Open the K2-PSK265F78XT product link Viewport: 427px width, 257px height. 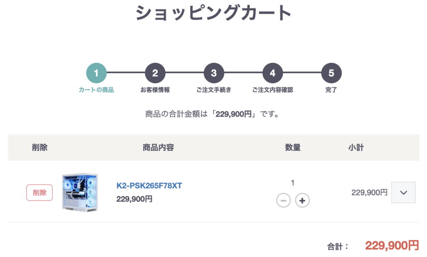149,185
